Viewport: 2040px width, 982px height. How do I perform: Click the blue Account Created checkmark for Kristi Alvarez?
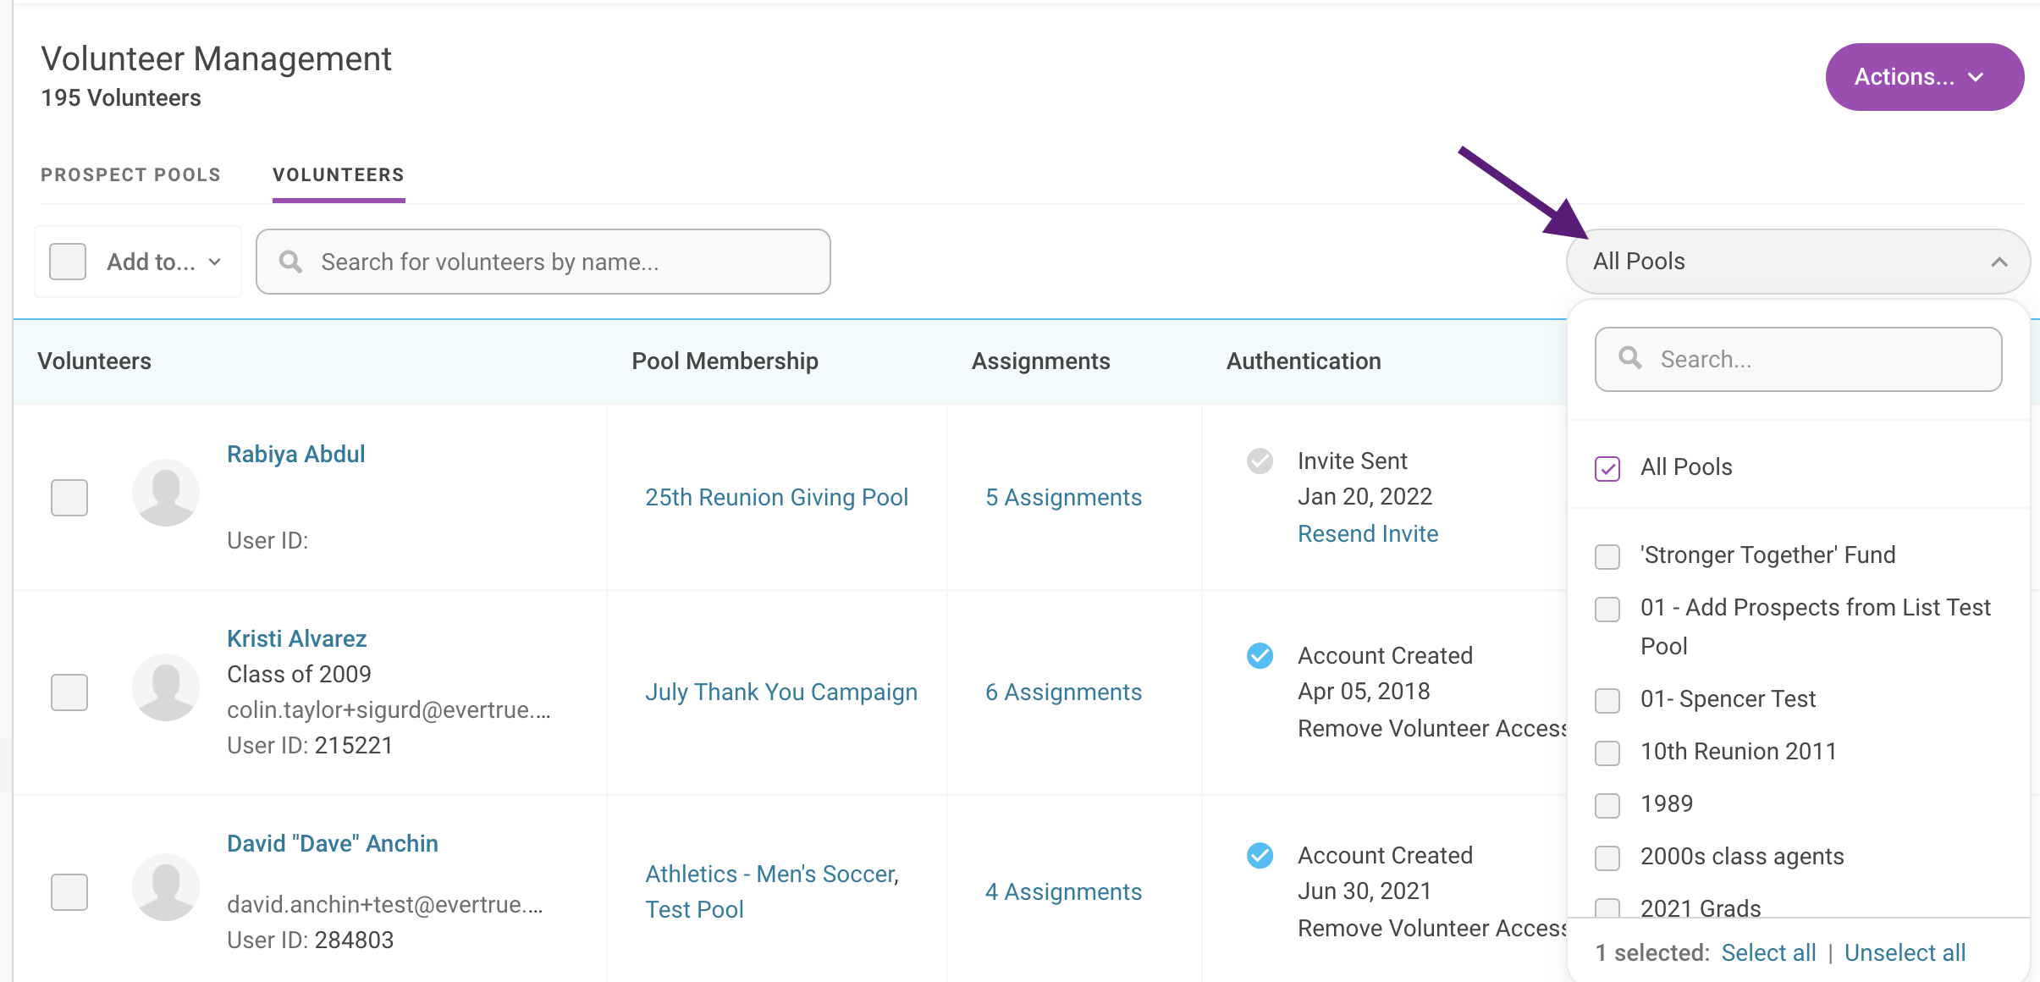click(1260, 655)
